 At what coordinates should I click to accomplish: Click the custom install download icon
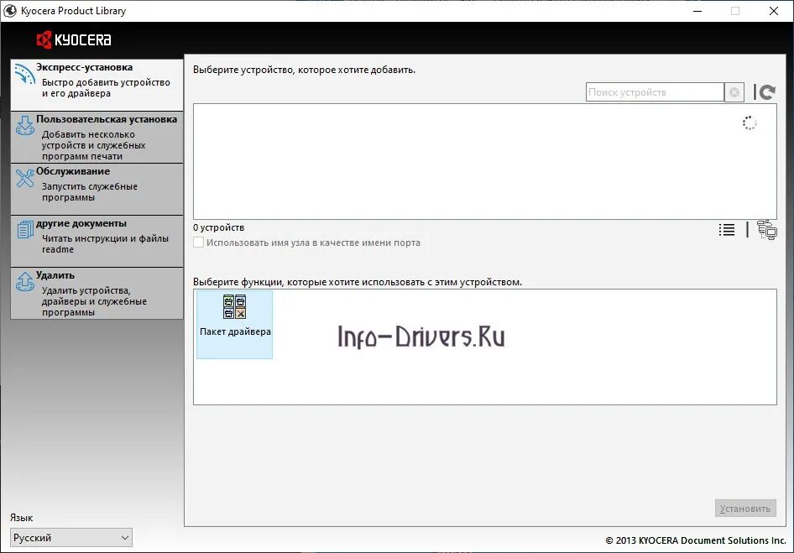coord(25,126)
